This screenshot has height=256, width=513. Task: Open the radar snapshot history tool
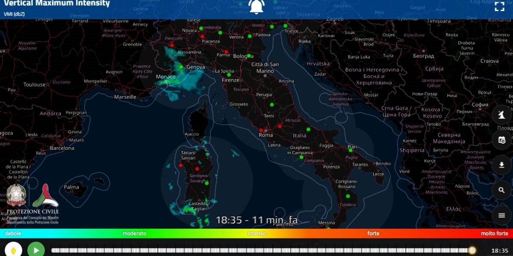tap(501, 140)
